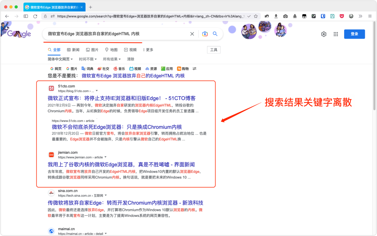Screen dimensions: 377x236
Task: Expand the 简体中文网页 language filter
Action: click(60, 59)
